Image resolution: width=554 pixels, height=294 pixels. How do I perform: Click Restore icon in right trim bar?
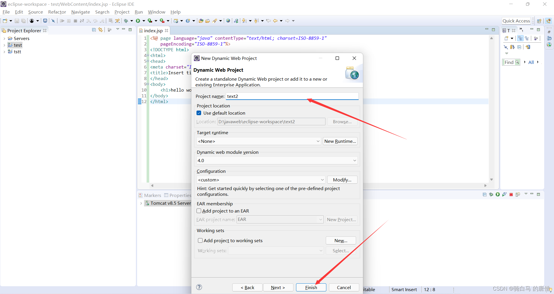[549, 32]
